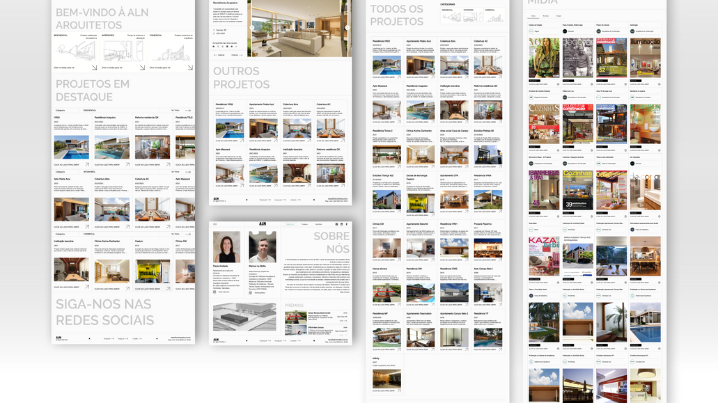Toggle the Comercial filter on Todos os Projetos
Screen dimensions: 718x403
pyautogui.click(x=494, y=16)
